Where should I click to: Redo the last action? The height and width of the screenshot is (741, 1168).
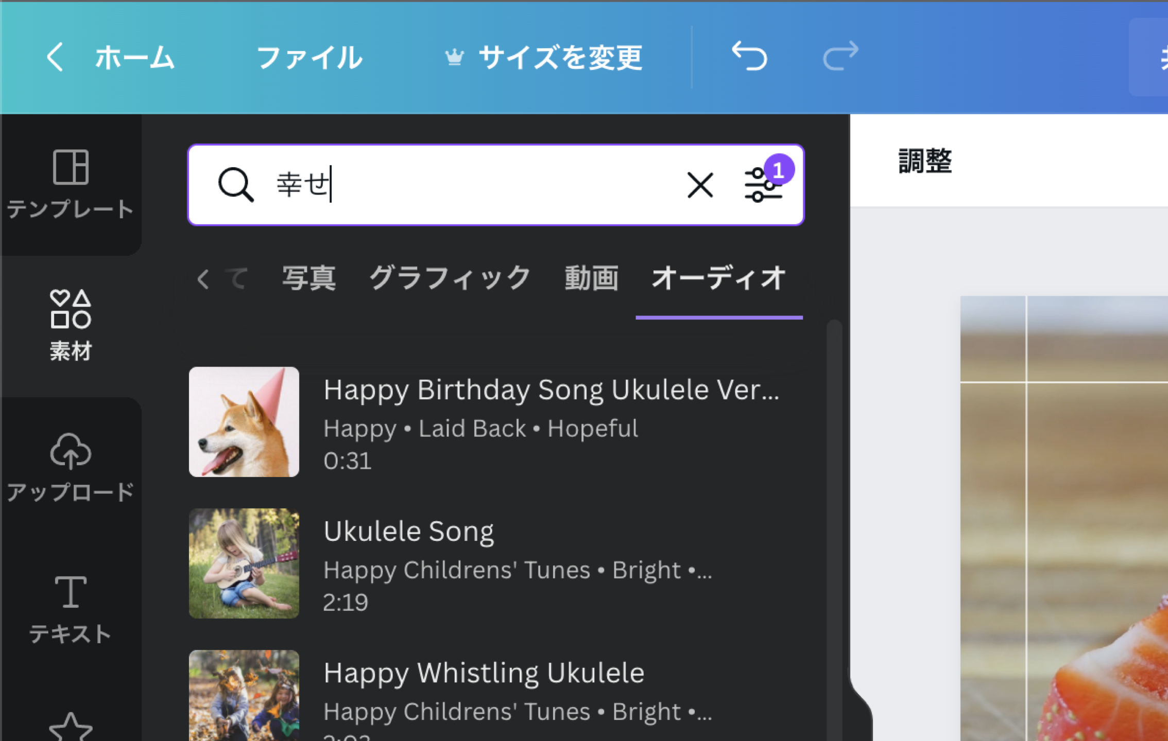pyautogui.click(x=840, y=56)
